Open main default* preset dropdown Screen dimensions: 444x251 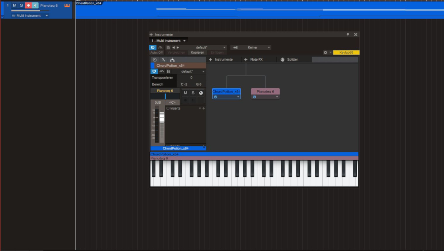coord(204,47)
